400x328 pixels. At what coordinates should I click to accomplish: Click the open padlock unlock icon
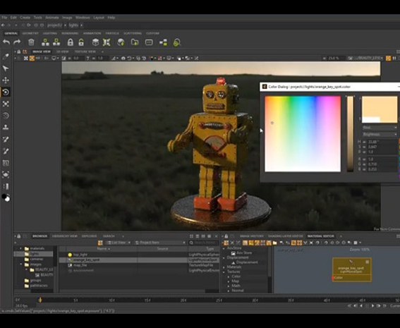pyautogui.click(x=81, y=42)
